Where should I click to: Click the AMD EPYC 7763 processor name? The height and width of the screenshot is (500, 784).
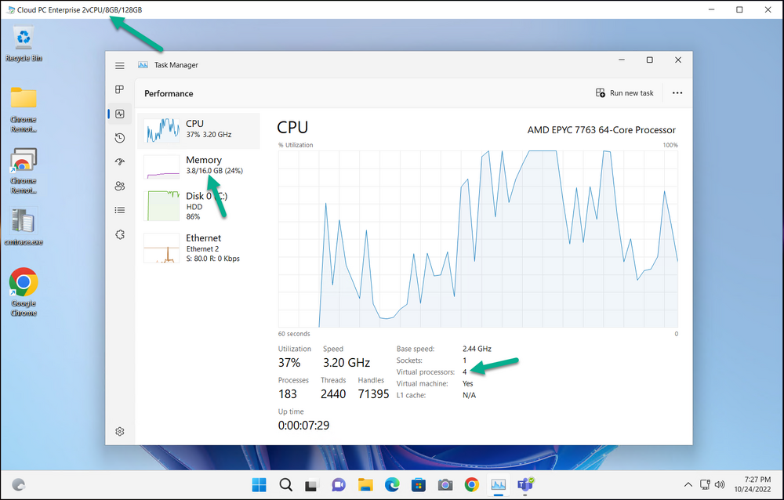tap(601, 130)
